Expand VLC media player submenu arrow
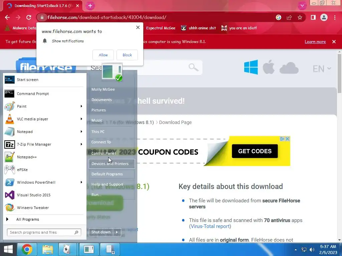 point(81,119)
